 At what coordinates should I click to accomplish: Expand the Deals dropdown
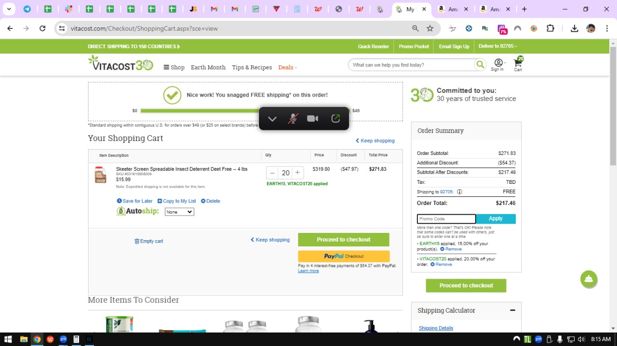click(288, 67)
